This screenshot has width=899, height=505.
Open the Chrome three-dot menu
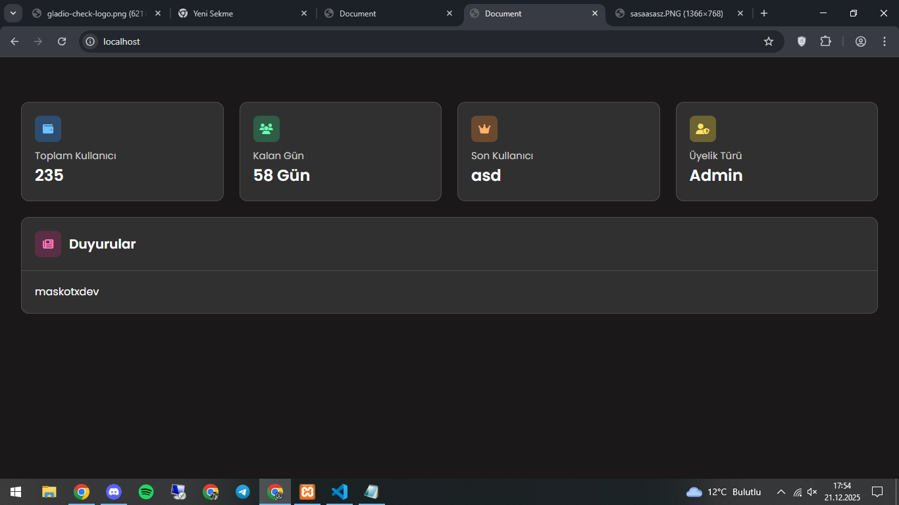pyautogui.click(x=884, y=41)
